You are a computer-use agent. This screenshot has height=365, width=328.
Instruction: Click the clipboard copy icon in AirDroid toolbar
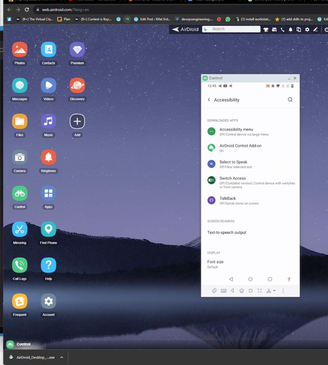click(x=299, y=29)
